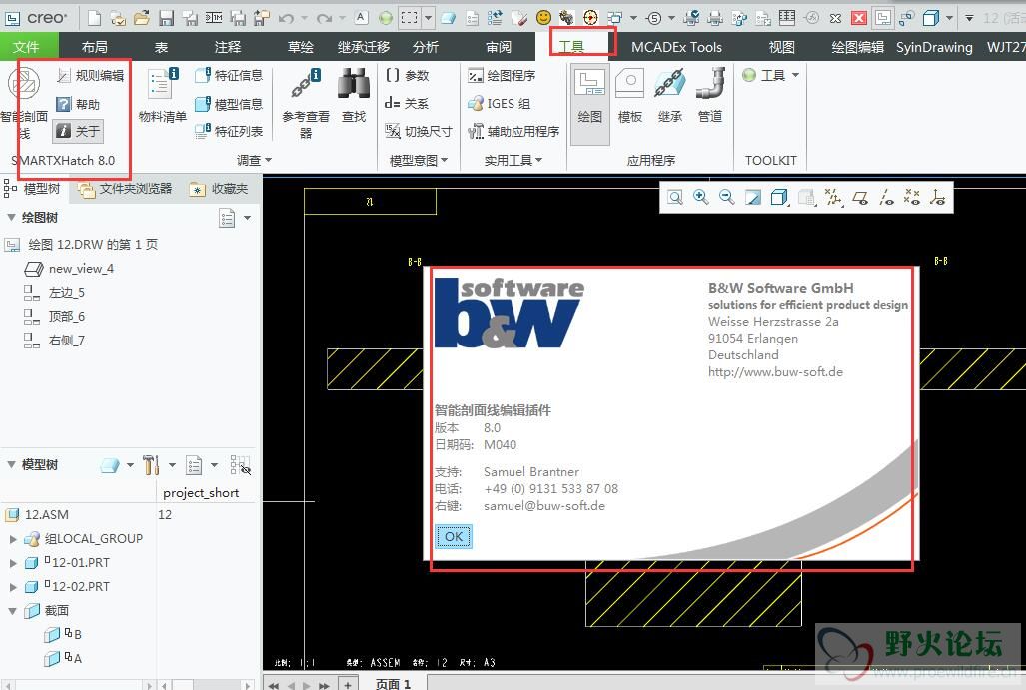The width and height of the screenshot is (1026, 690).
Task: Select the 12.ASM assembly in the model tree
Action: 37,514
